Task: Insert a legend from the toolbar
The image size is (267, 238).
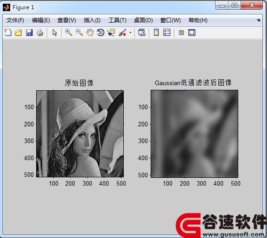Action: pyautogui.click(x=166, y=32)
